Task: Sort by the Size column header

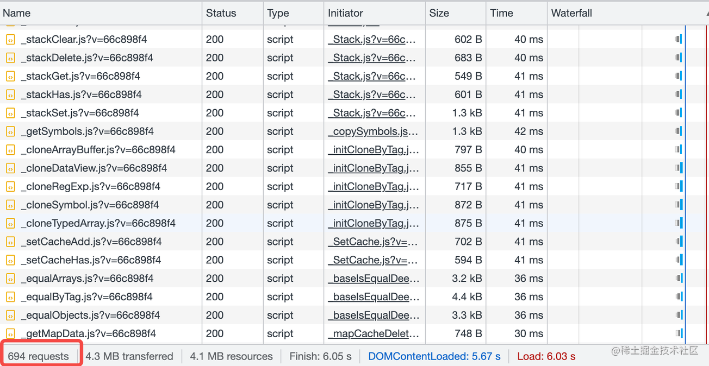Action: click(x=439, y=13)
